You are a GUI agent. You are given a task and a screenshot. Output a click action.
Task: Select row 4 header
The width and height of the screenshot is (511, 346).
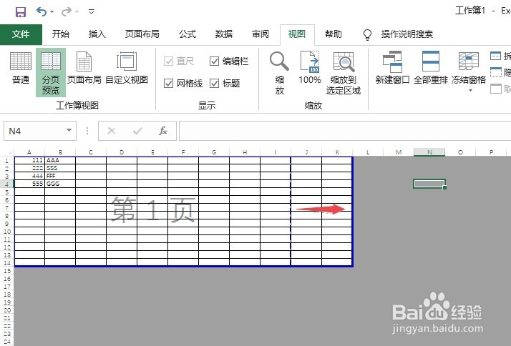tap(7, 184)
